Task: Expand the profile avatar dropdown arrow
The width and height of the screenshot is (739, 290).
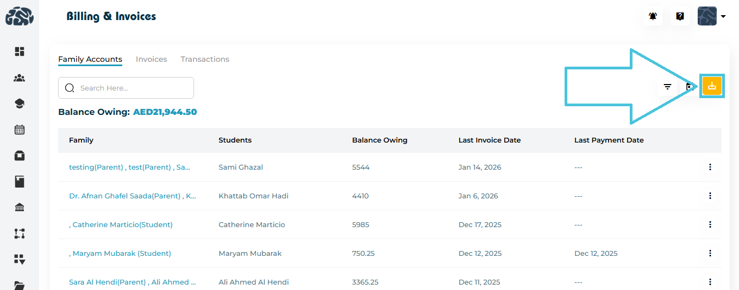Action: tap(723, 16)
